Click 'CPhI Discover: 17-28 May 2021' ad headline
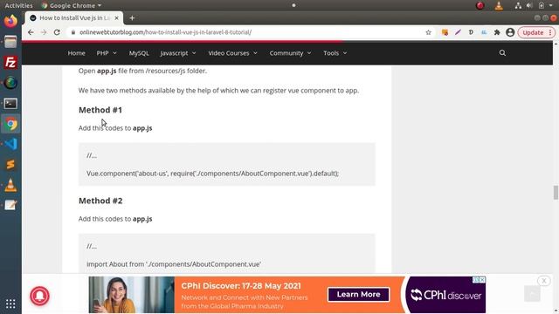This screenshot has height=314, width=559. point(241,286)
